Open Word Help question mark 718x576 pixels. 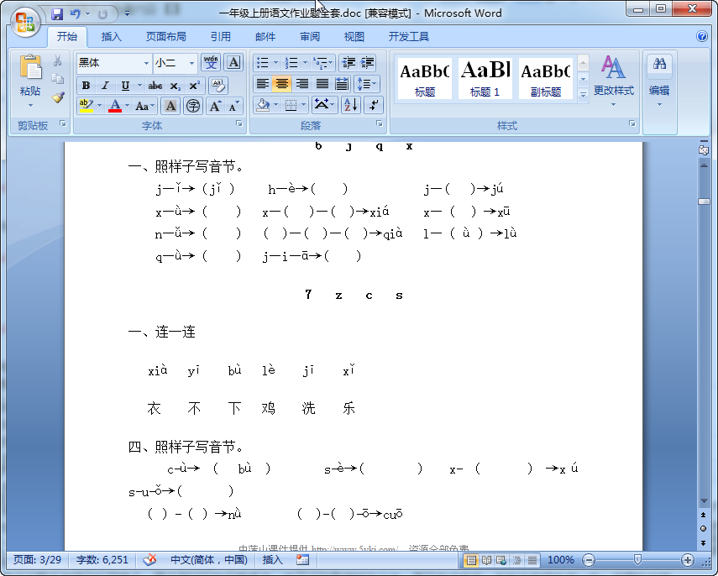[701, 36]
